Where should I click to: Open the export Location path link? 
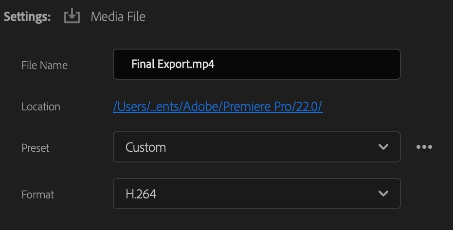217,106
